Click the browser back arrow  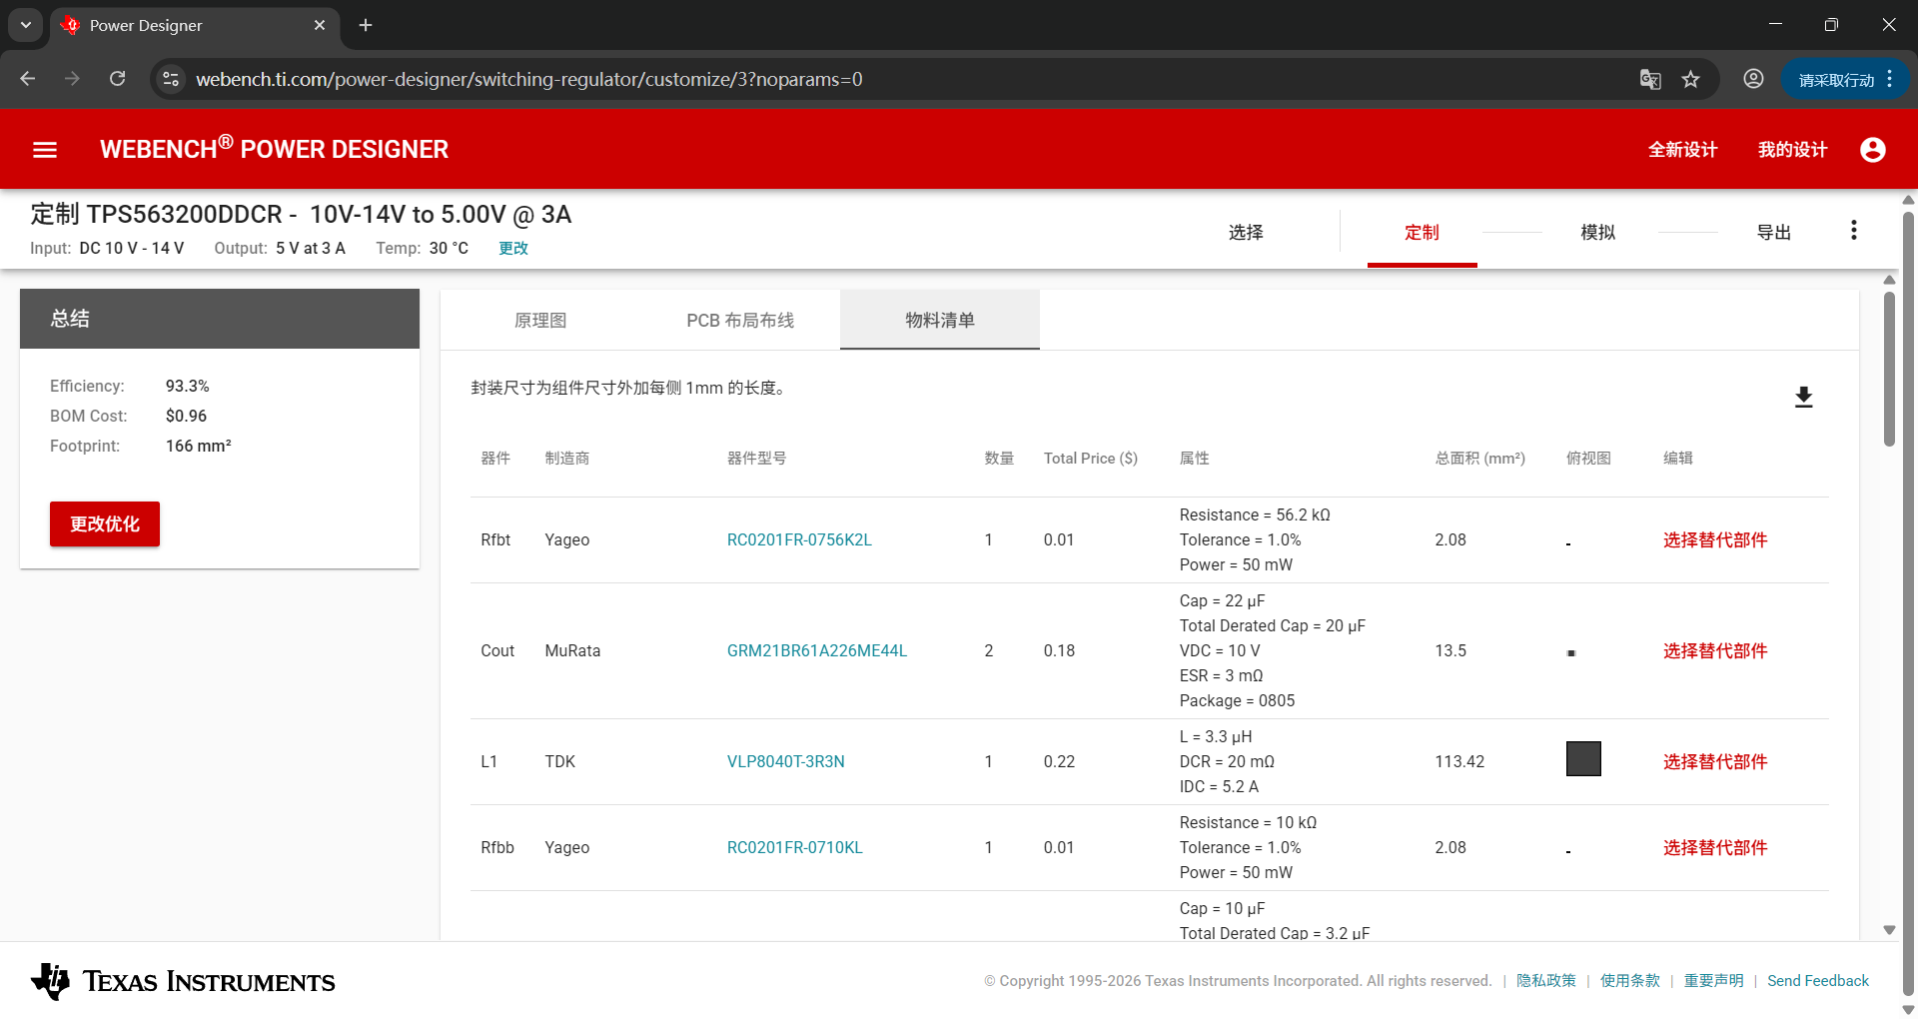[x=28, y=79]
